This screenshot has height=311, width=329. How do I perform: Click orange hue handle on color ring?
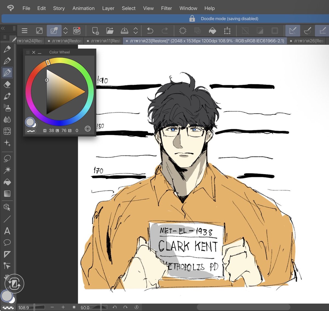pos(48,62)
